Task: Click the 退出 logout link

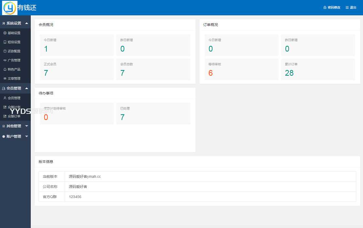Action: pyautogui.click(x=351, y=8)
